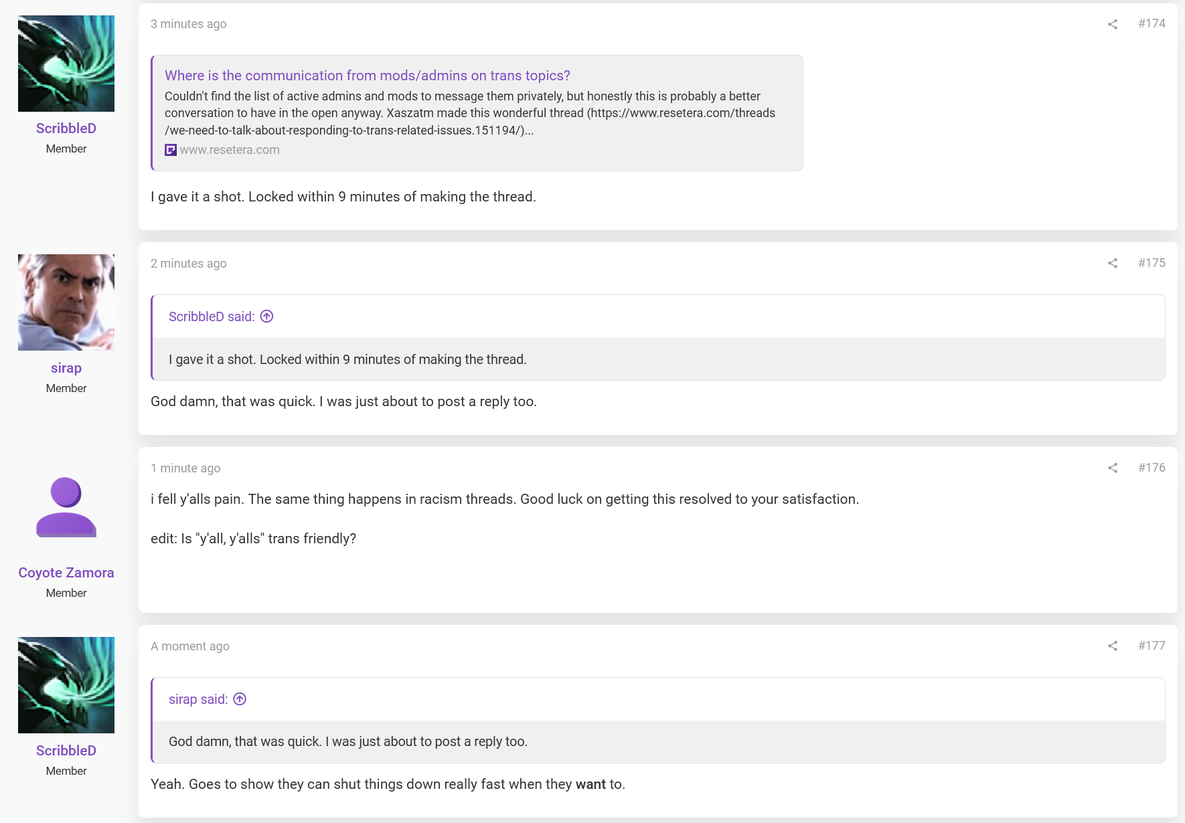Share post #174 using share icon
This screenshot has width=1185, height=823.
[x=1113, y=24]
